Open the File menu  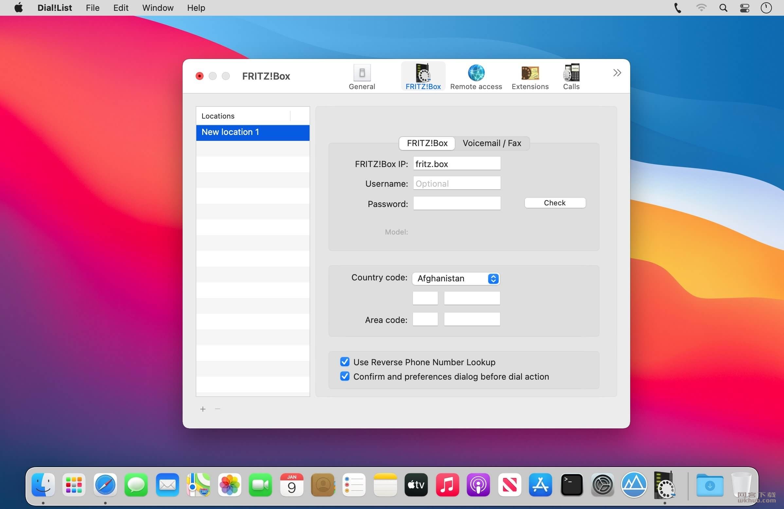tap(93, 8)
